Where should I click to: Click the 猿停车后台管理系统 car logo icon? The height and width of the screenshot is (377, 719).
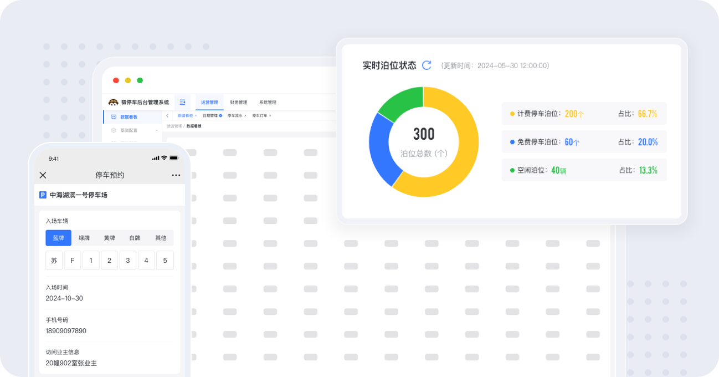pos(115,102)
